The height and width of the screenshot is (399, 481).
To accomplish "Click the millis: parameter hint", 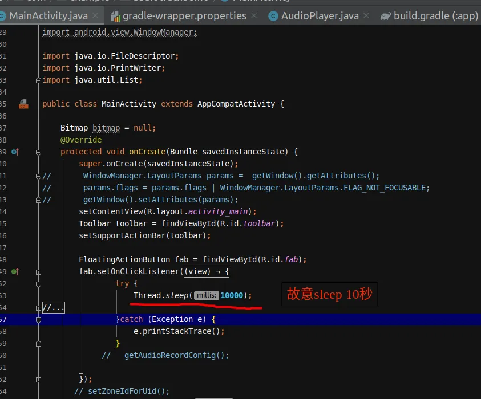I will (x=207, y=295).
